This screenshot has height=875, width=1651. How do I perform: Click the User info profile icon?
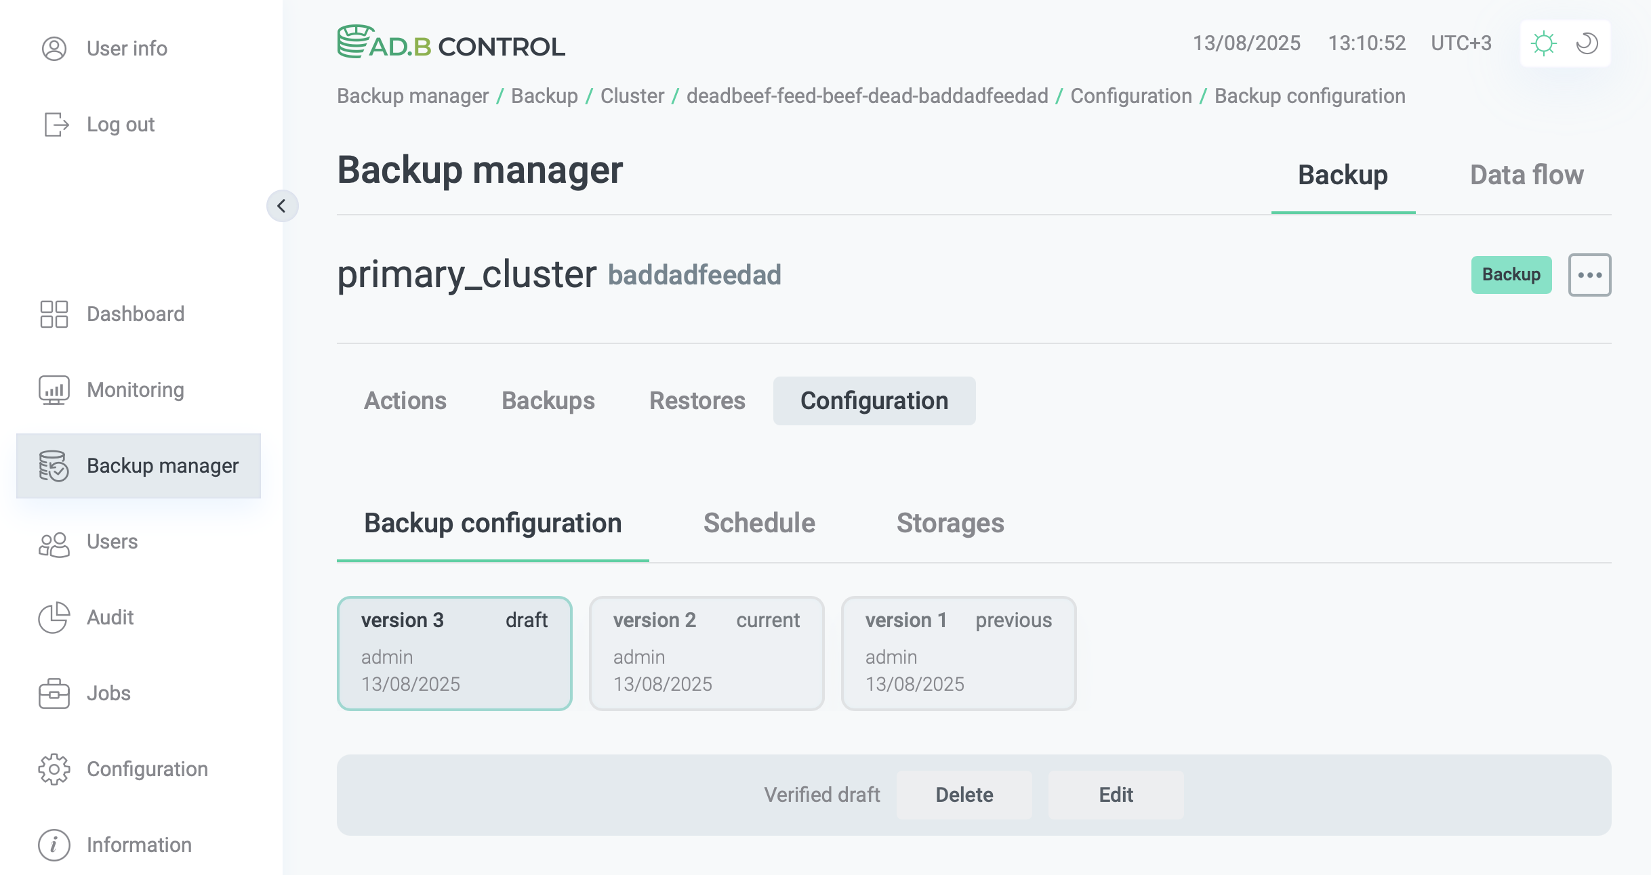[x=54, y=48]
